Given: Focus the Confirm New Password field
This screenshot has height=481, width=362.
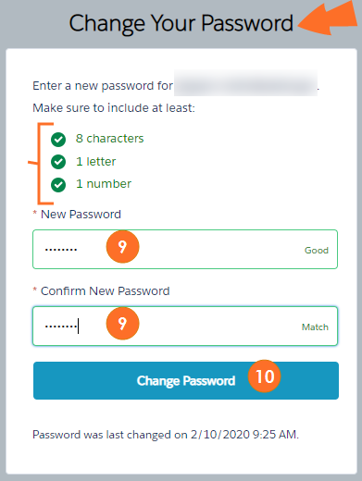Looking at the screenshot, I should pyautogui.click(x=185, y=326).
